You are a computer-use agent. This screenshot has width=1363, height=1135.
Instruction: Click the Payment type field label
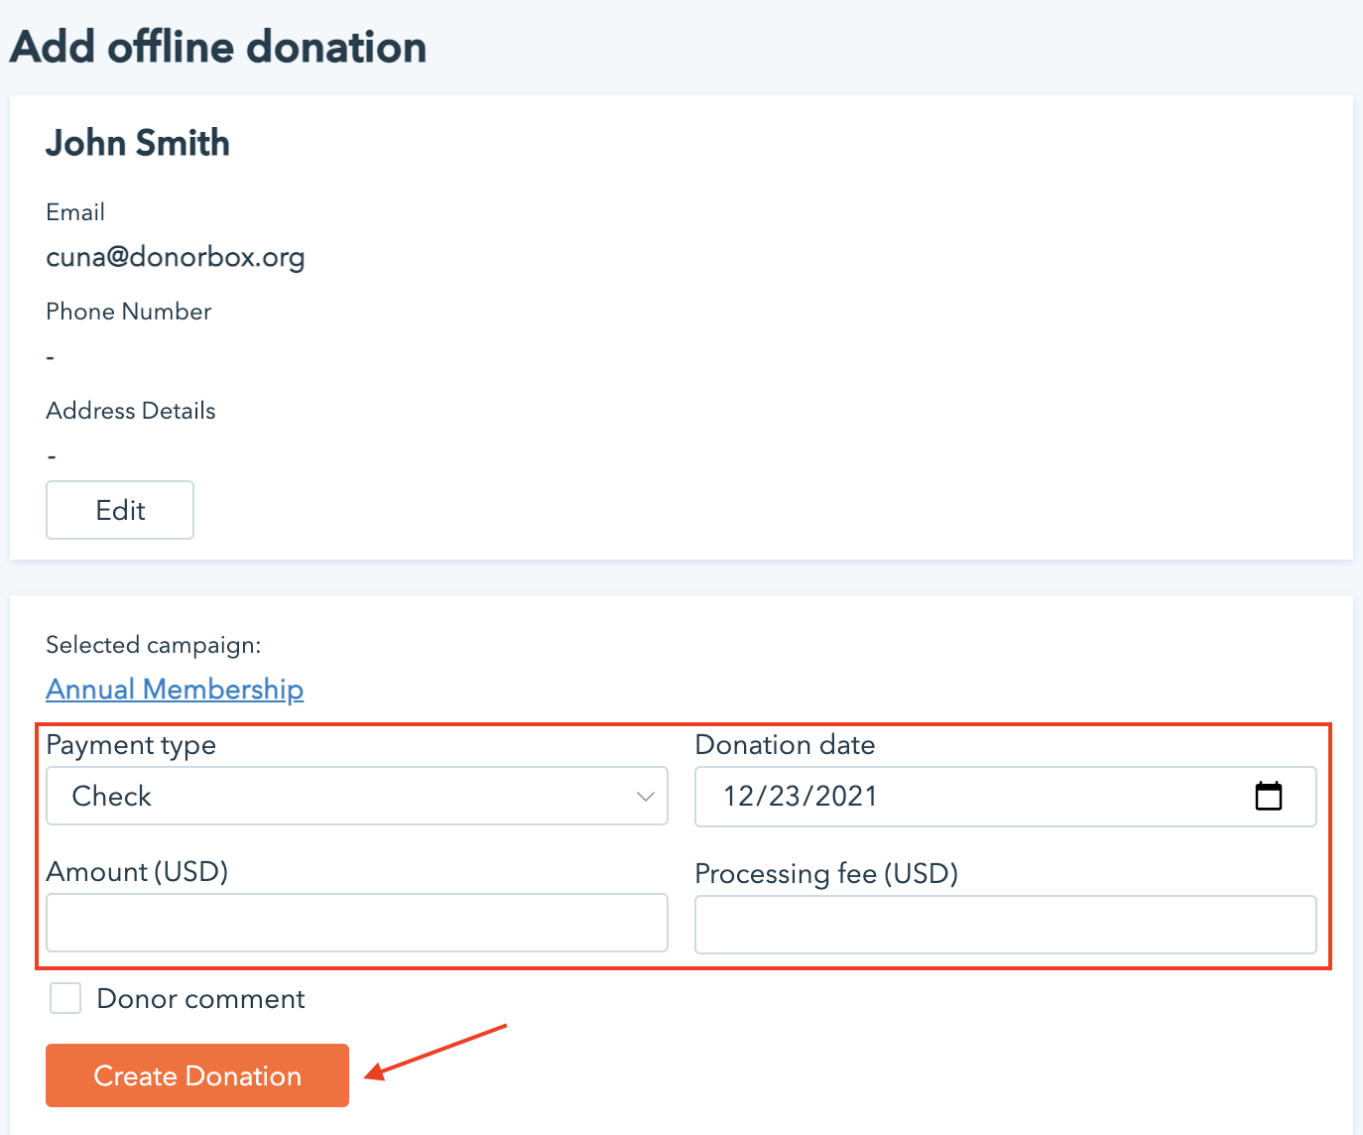click(x=131, y=745)
